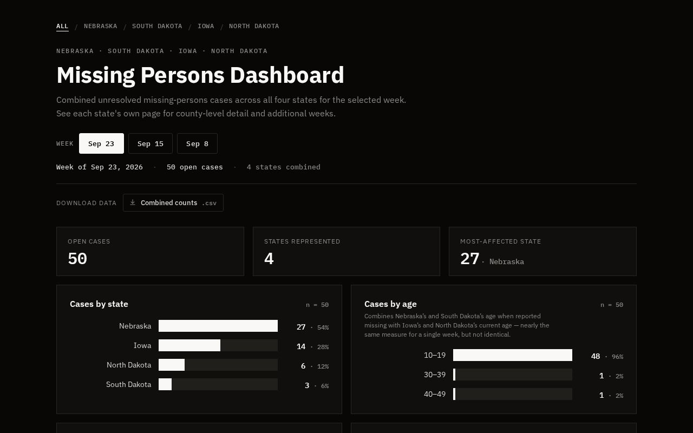
Task: Click the States Represented stat card
Action: click(x=346, y=251)
